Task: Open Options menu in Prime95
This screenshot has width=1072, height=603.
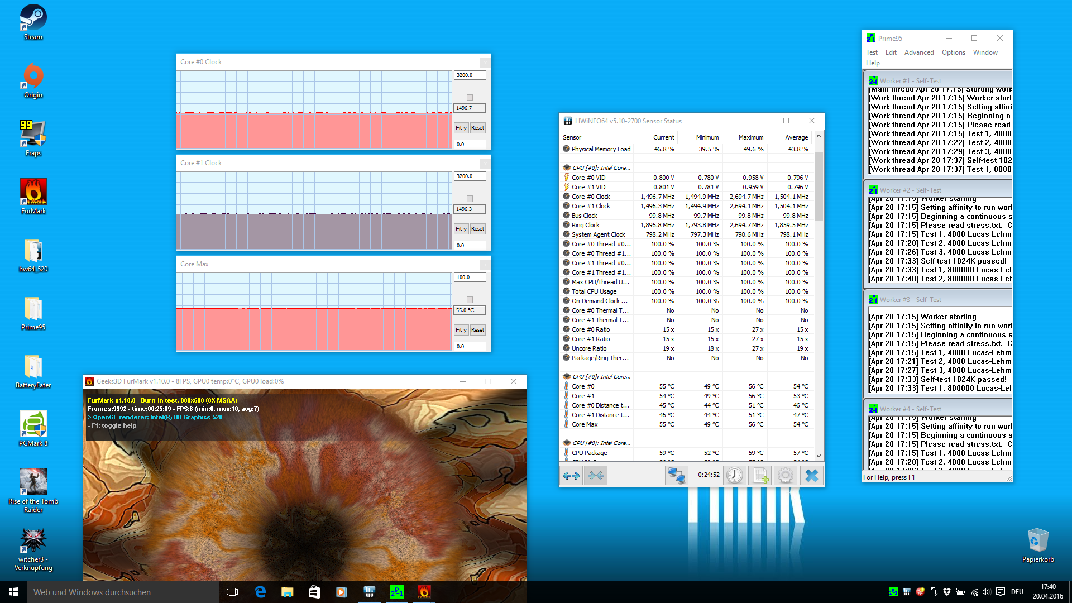Action: pyautogui.click(x=954, y=52)
